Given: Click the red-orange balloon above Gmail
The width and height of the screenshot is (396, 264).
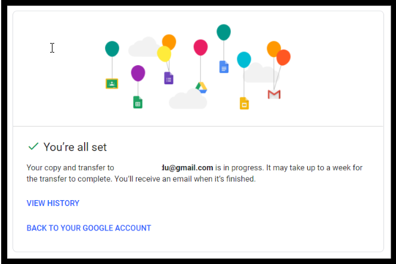Looking at the screenshot, I should point(284,58).
